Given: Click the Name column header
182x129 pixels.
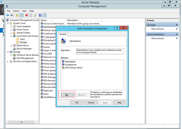Looking at the screenshot, I should 53,20.
